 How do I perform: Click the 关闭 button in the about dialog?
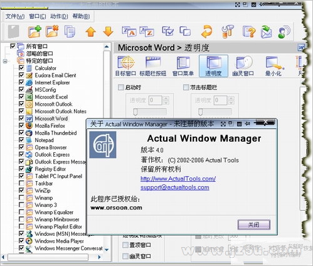(254, 225)
